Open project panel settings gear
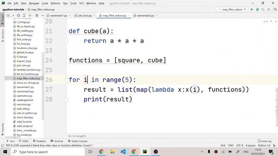This screenshot has width=278, height=156. [x=36, y=16]
